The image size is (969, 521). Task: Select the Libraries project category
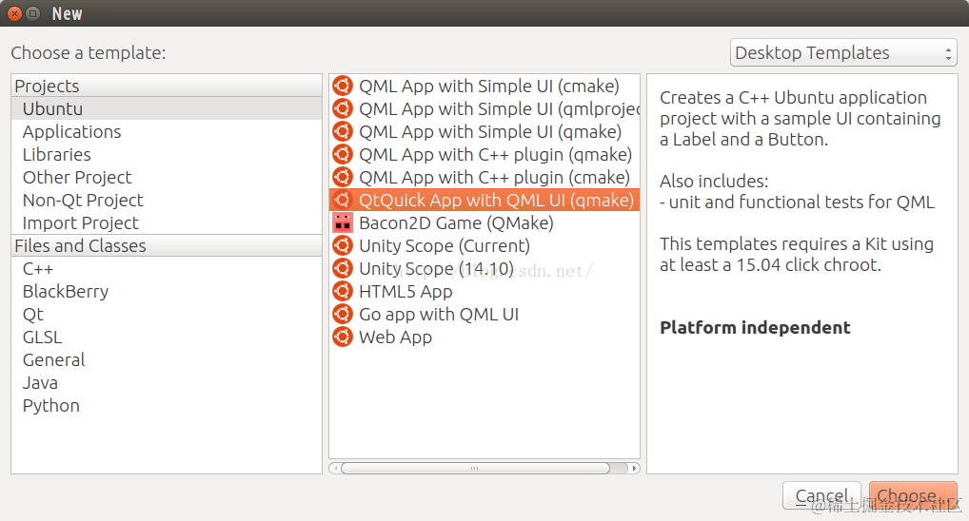pos(167,154)
